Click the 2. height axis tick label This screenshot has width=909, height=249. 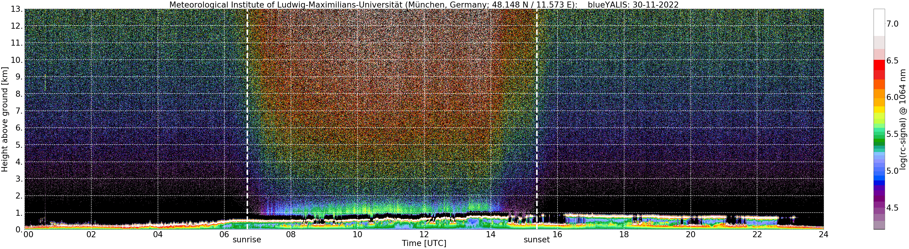[18, 196]
